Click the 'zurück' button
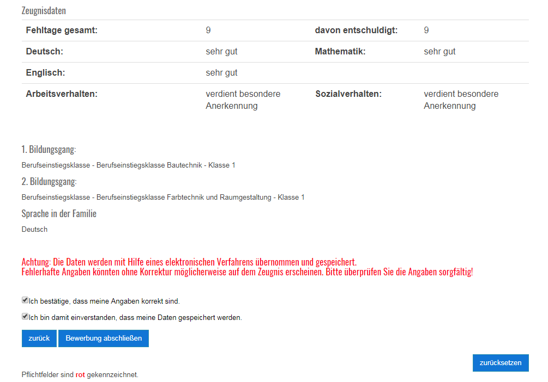 coord(39,338)
